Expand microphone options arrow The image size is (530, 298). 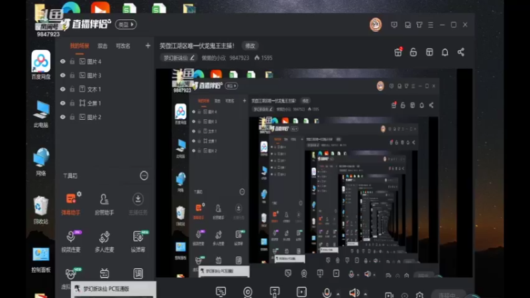338,294
